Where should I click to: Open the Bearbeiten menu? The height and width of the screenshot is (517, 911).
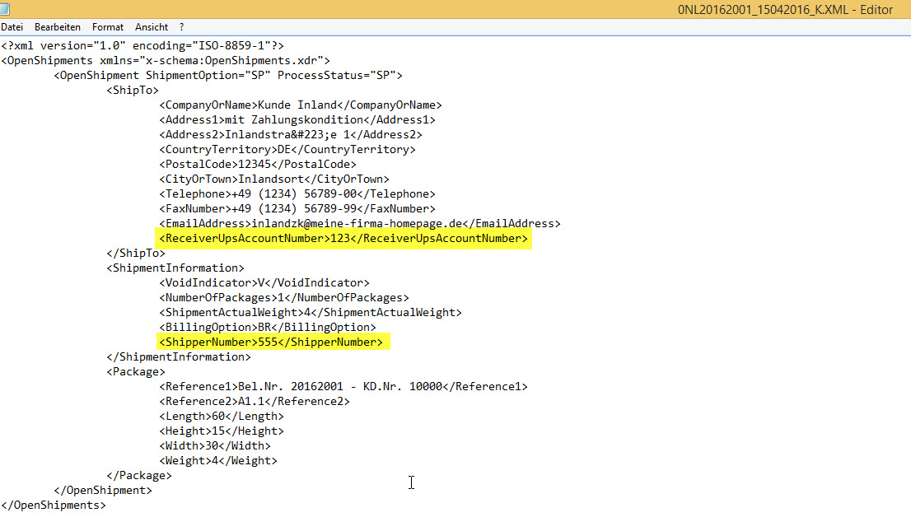pos(57,27)
